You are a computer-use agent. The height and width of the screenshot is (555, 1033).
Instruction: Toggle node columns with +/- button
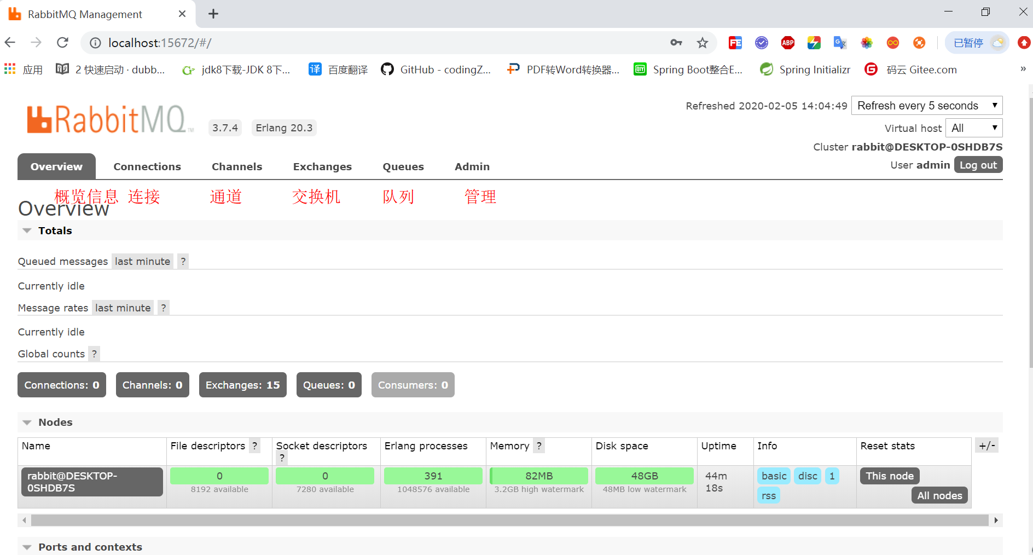[x=987, y=446]
